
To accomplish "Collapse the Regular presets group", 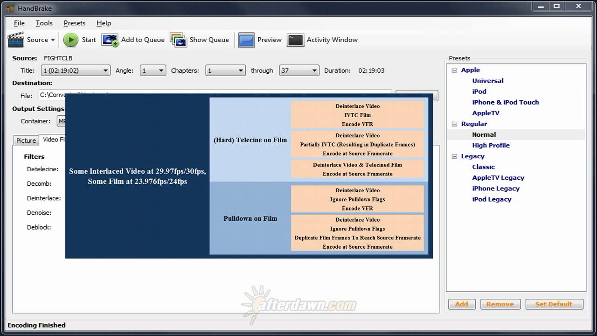I will pyautogui.click(x=454, y=124).
